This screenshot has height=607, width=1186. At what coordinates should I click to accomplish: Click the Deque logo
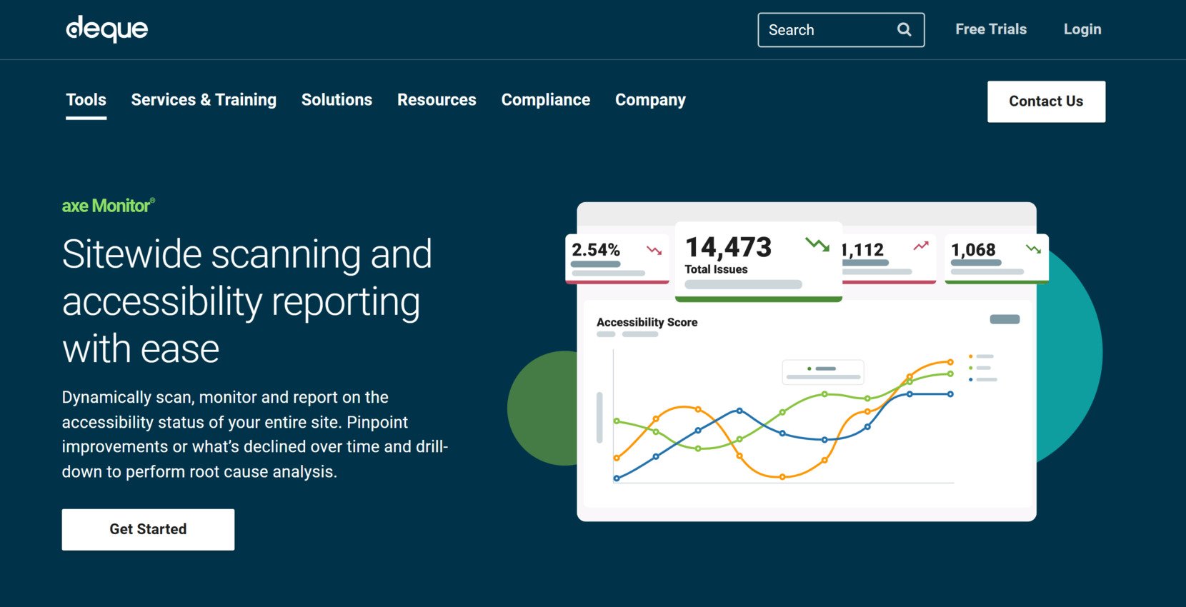point(107,29)
